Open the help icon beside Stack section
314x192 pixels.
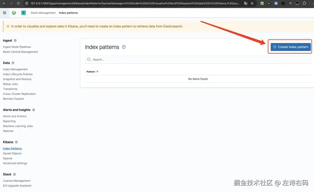(14, 174)
